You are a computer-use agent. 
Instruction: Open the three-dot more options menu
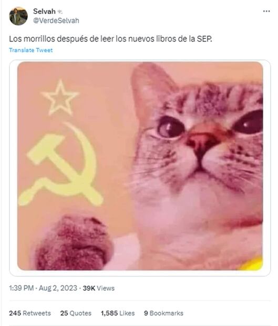(x=266, y=11)
